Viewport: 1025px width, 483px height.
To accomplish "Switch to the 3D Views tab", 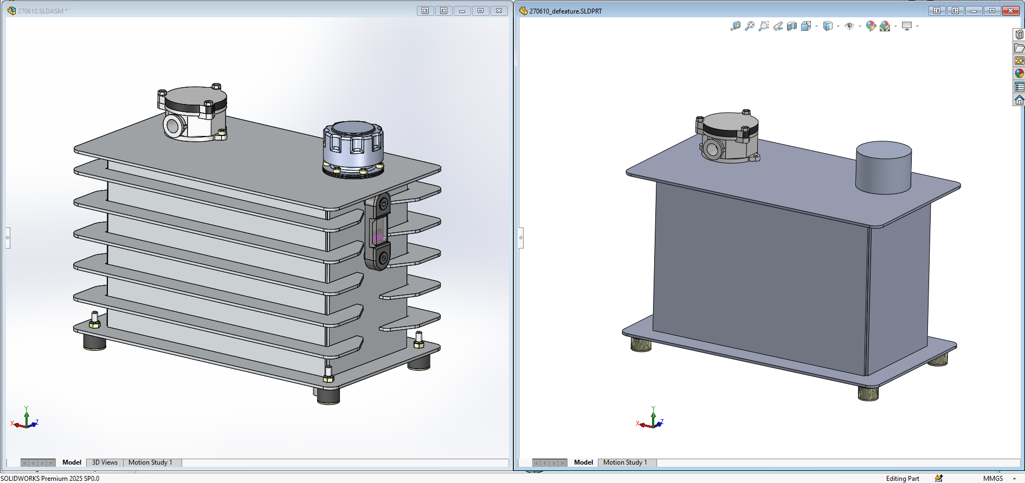I will click(105, 462).
